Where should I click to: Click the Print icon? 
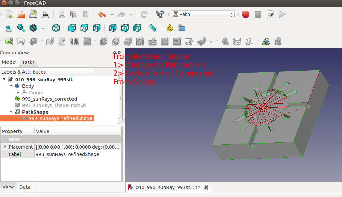[x=46, y=14]
